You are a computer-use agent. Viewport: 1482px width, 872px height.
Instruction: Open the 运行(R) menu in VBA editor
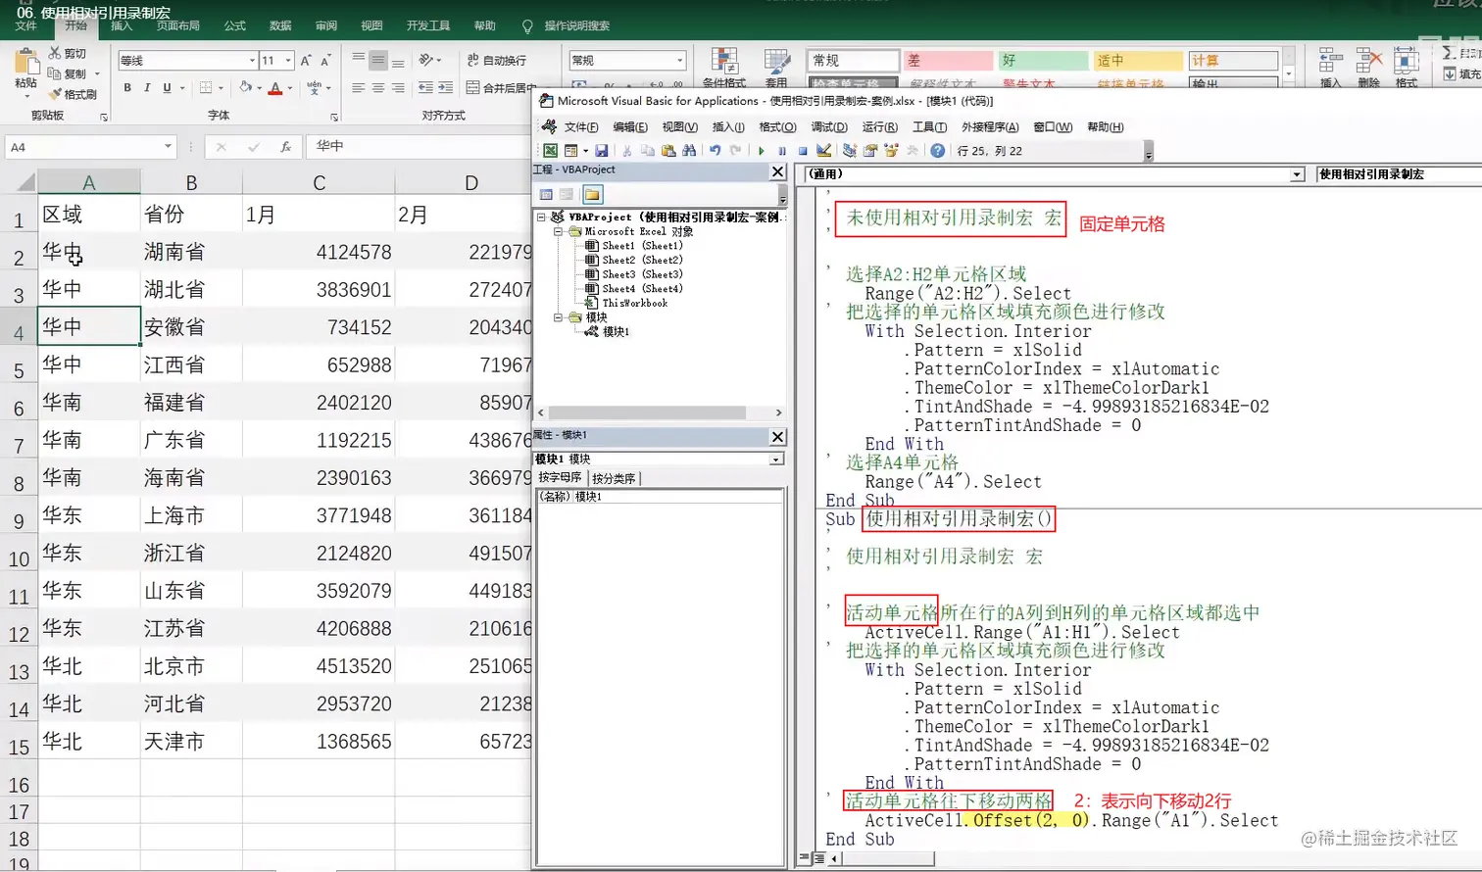pos(879,127)
